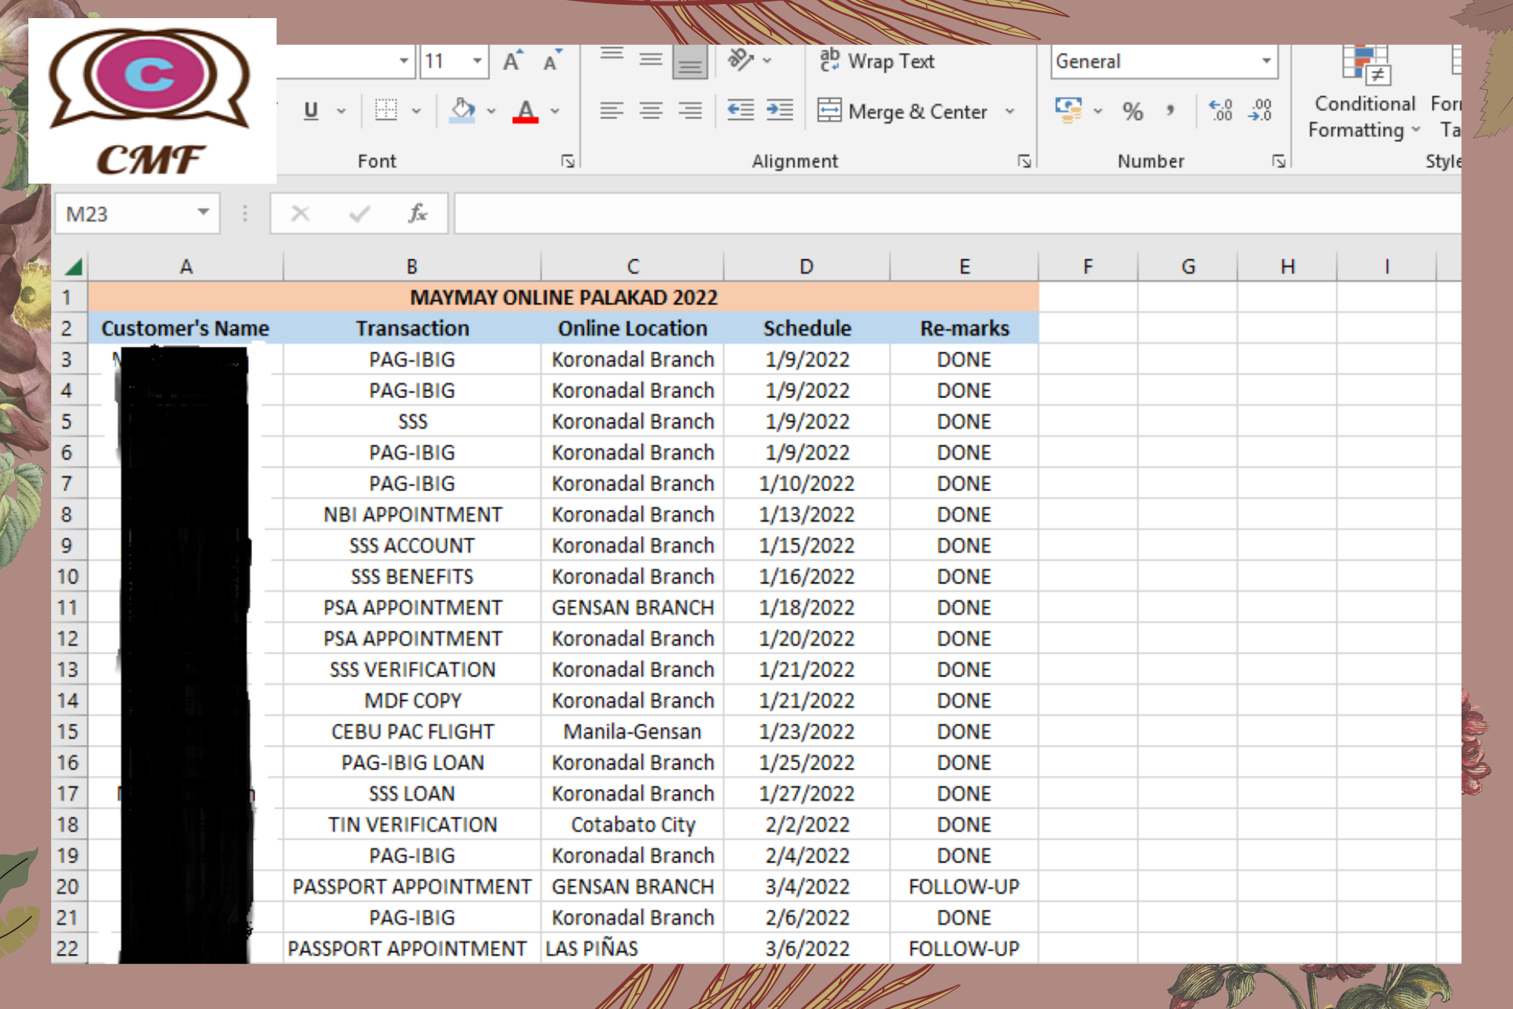Toggle Center horizontal alignment

pyautogui.click(x=651, y=110)
